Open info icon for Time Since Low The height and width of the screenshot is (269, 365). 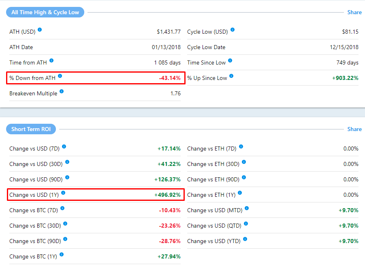230,61
